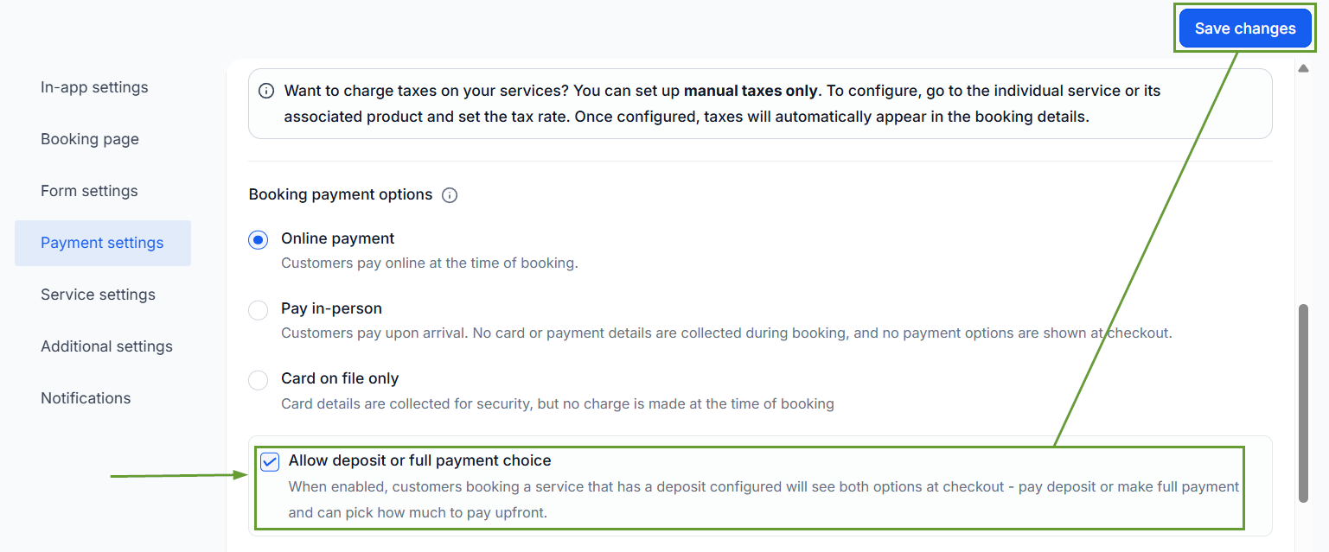Uncheck Allow deposit or full payment choice

click(270, 462)
